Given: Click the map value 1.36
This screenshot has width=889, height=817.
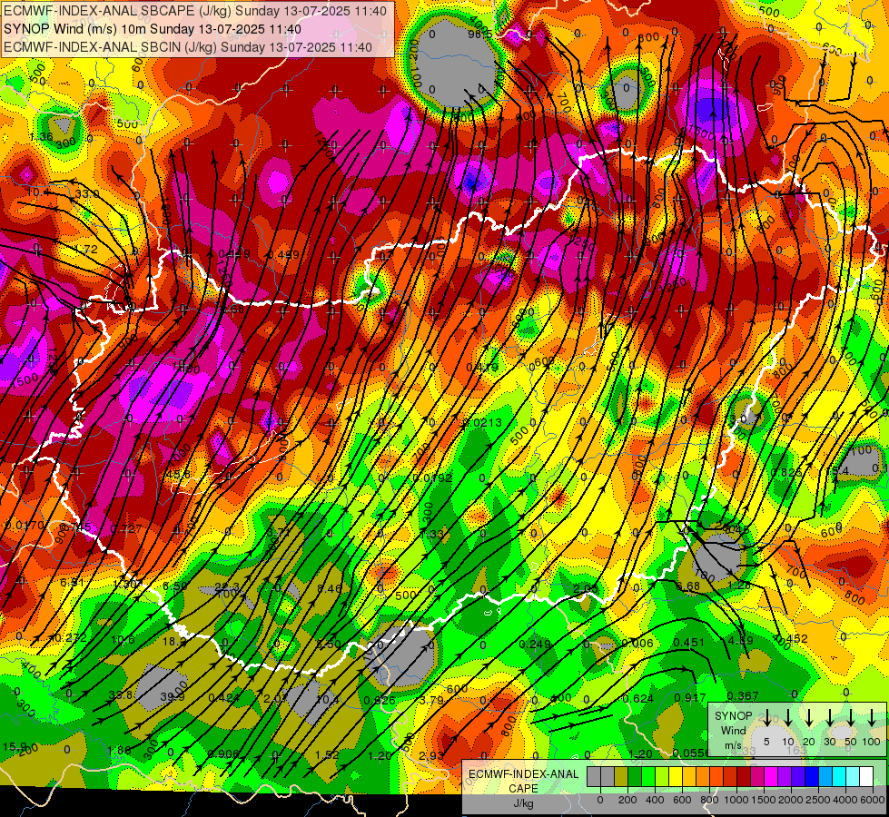Looking at the screenshot, I should [42, 137].
